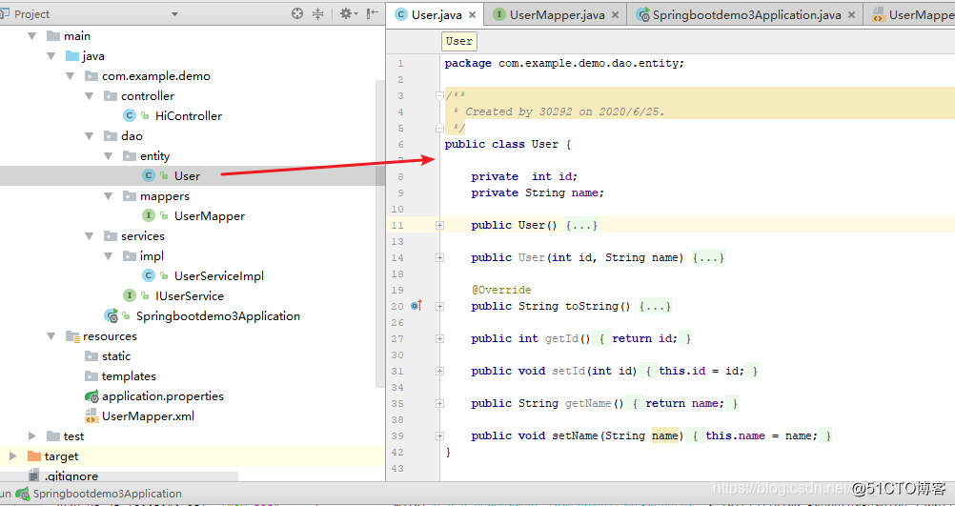This screenshot has width=955, height=506.
Task: Select User class in project tree
Action: [187, 176]
